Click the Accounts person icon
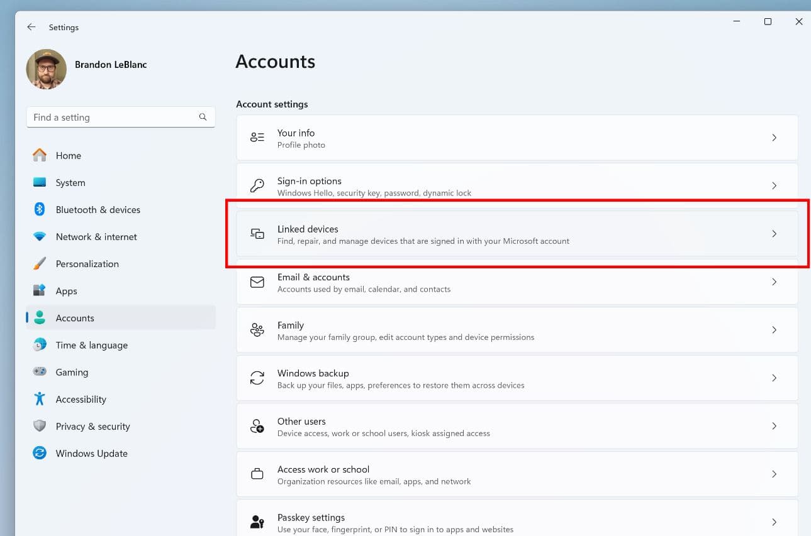This screenshot has height=536, width=811. 40,318
